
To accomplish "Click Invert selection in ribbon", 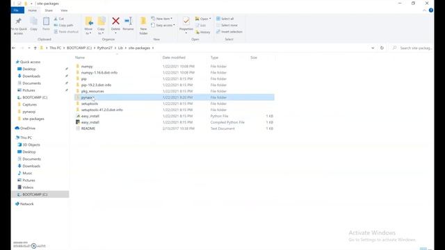I will pyautogui.click(x=229, y=32).
